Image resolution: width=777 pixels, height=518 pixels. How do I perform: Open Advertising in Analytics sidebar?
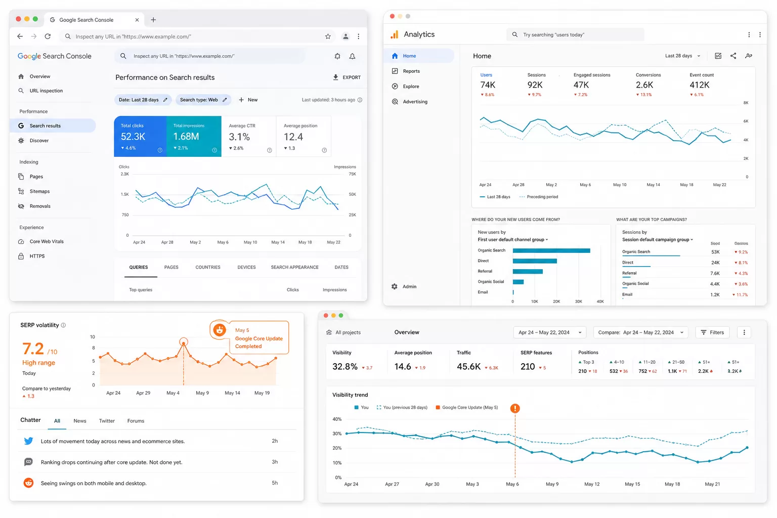[x=415, y=102]
